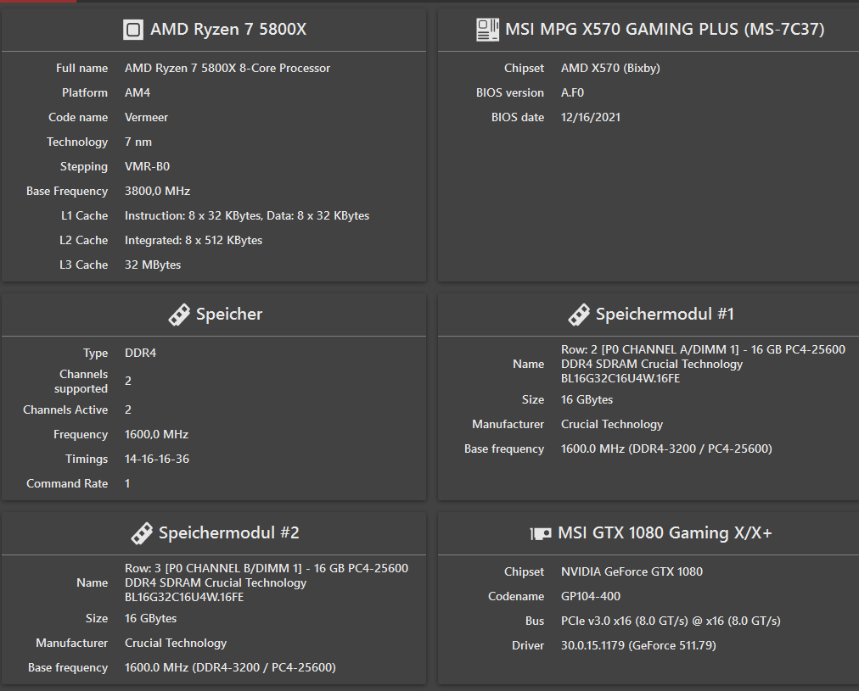Click the Driver label
Viewport: 859px width, 691px height.
[x=528, y=646]
